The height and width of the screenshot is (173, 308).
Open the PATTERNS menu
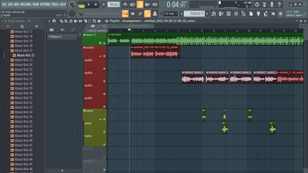click(26, 5)
